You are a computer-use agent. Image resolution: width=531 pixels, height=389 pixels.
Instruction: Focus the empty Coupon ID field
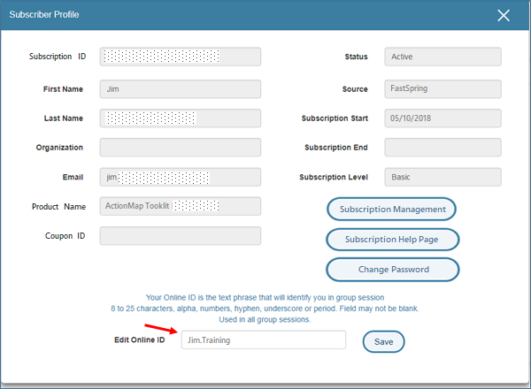[181, 236]
